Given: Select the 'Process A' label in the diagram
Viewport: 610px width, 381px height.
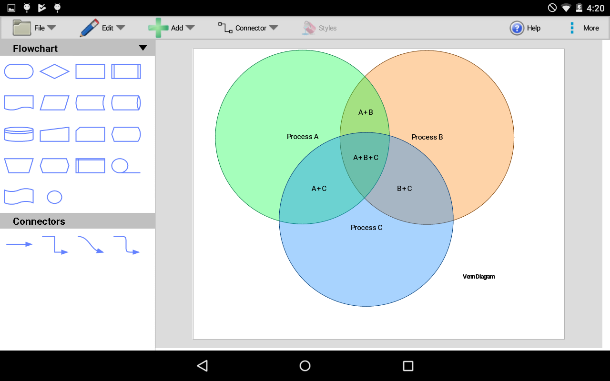Looking at the screenshot, I should (x=303, y=137).
